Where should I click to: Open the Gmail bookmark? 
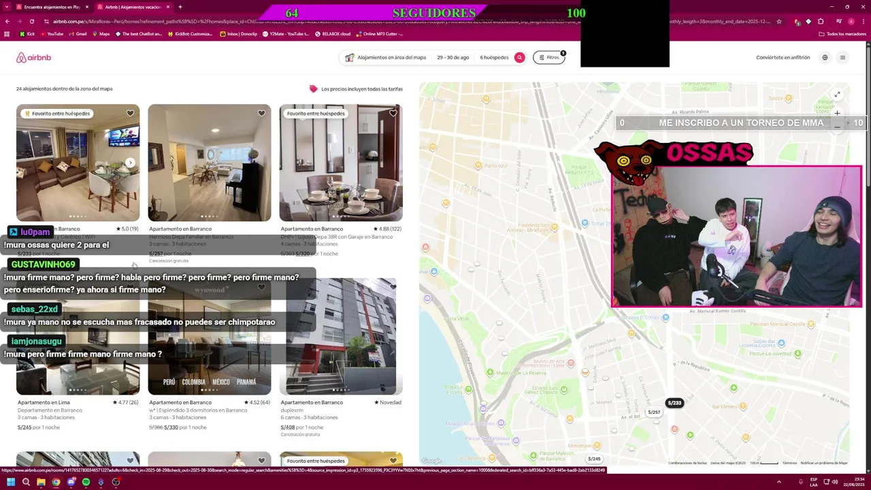(x=77, y=34)
